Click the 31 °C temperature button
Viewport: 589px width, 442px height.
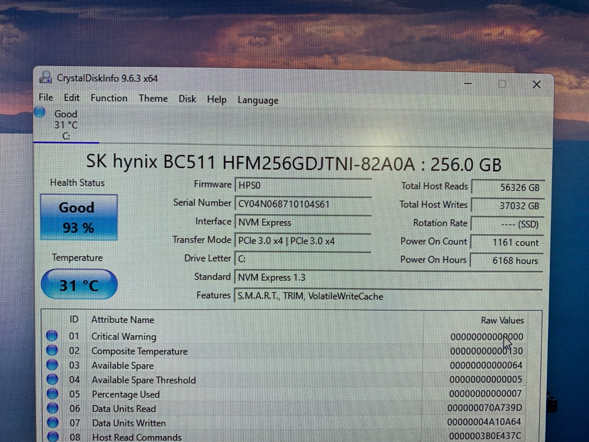tap(79, 284)
